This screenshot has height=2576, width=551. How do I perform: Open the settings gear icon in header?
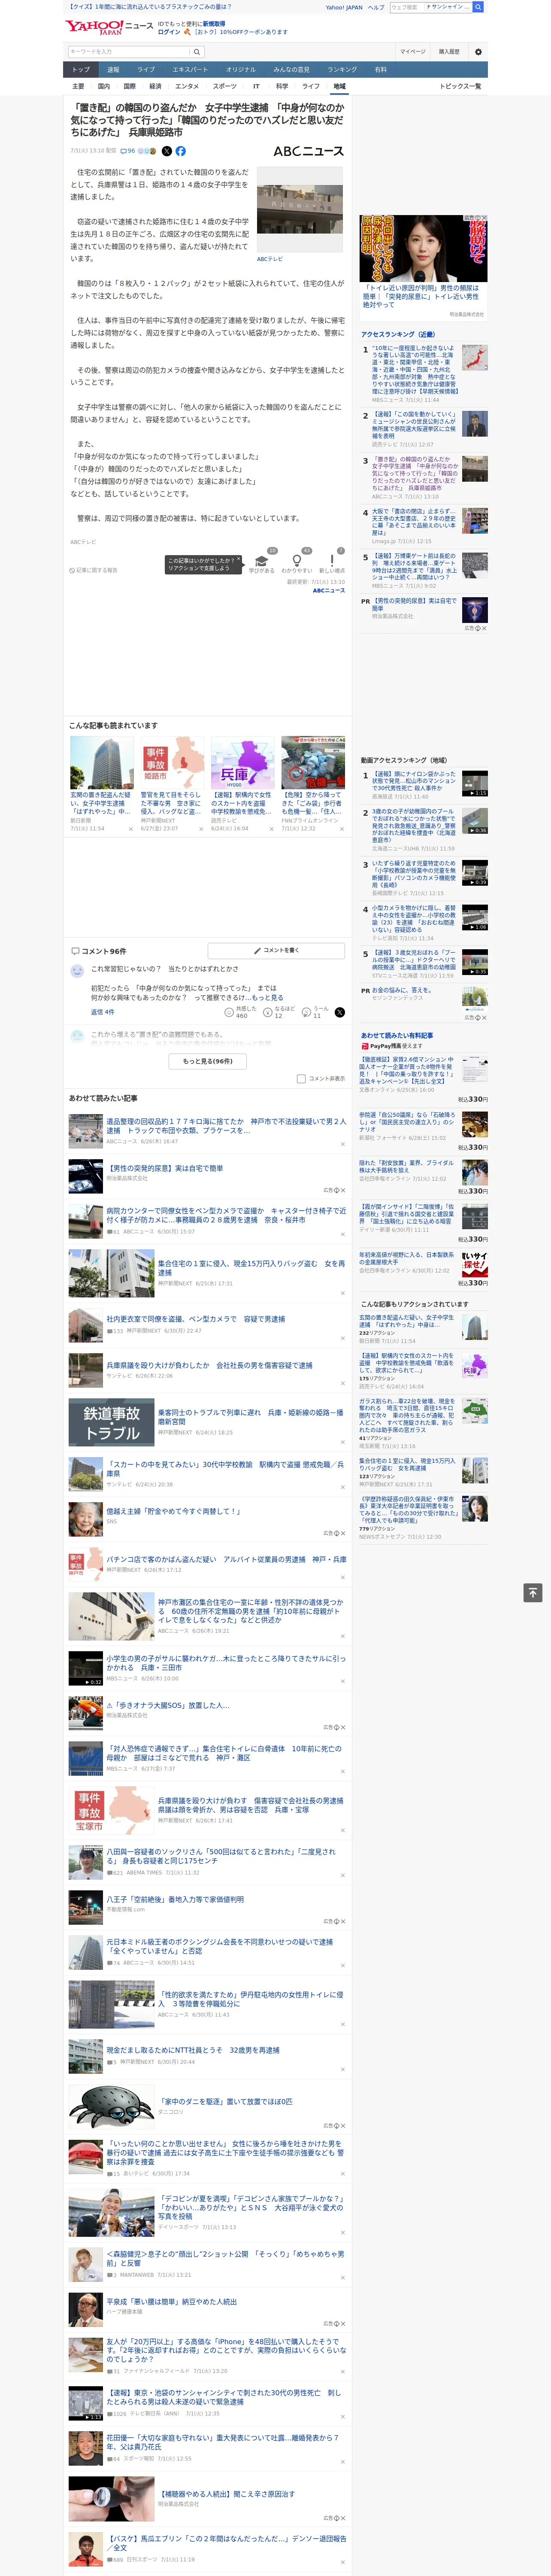(x=478, y=52)
